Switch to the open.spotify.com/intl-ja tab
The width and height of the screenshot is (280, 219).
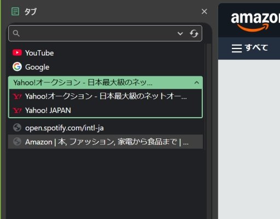coord(106,127)
